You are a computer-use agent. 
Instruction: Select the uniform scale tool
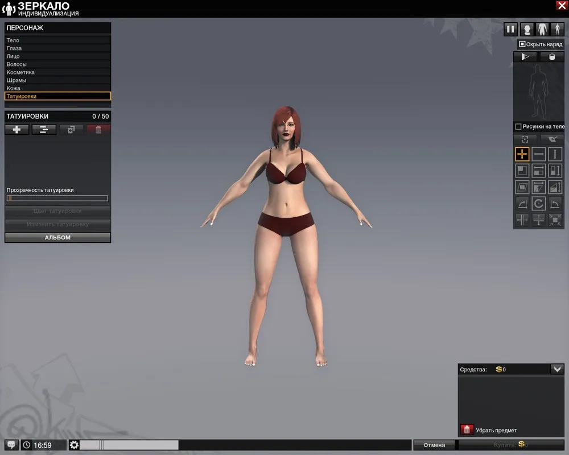pos(522,171)
